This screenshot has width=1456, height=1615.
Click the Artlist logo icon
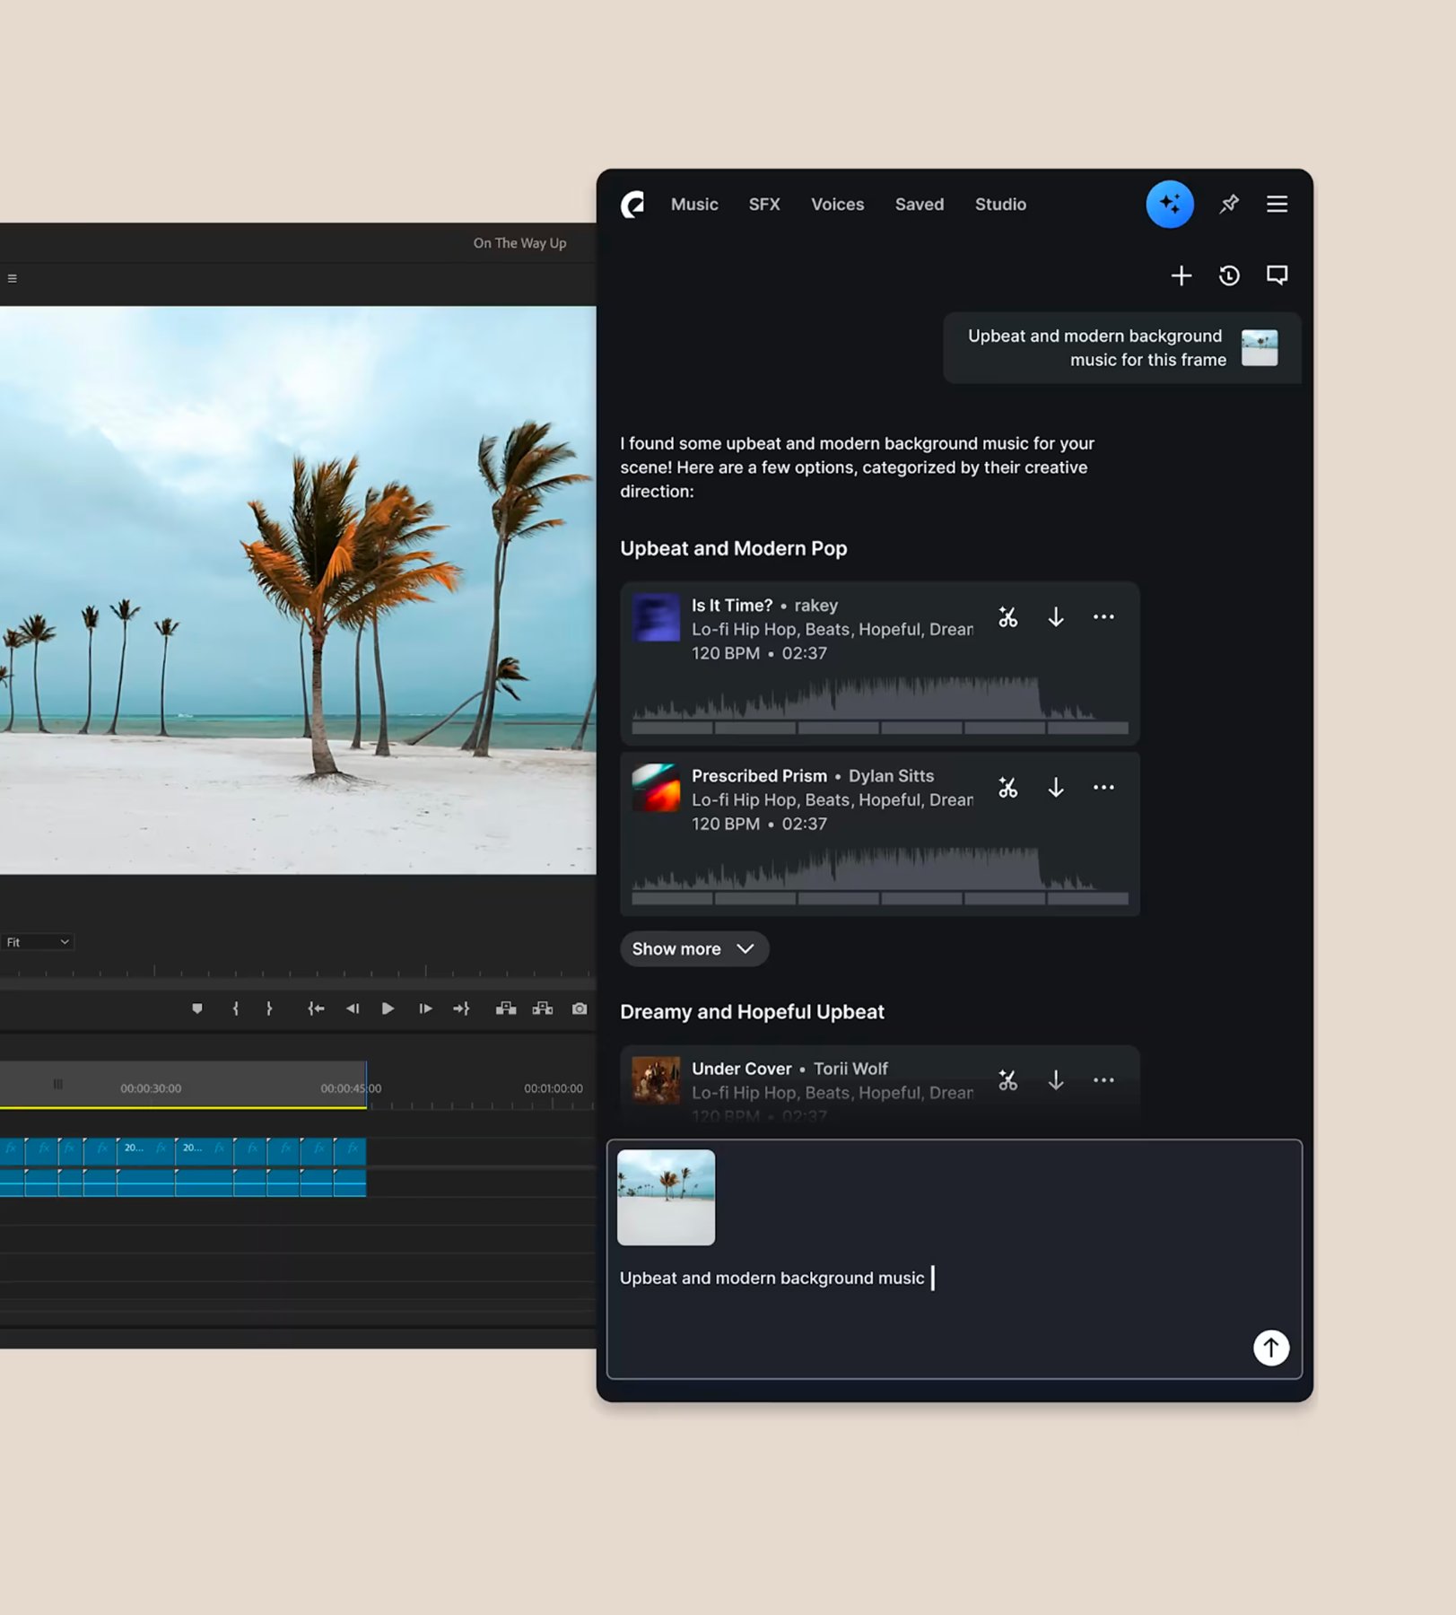coord(632,205)
